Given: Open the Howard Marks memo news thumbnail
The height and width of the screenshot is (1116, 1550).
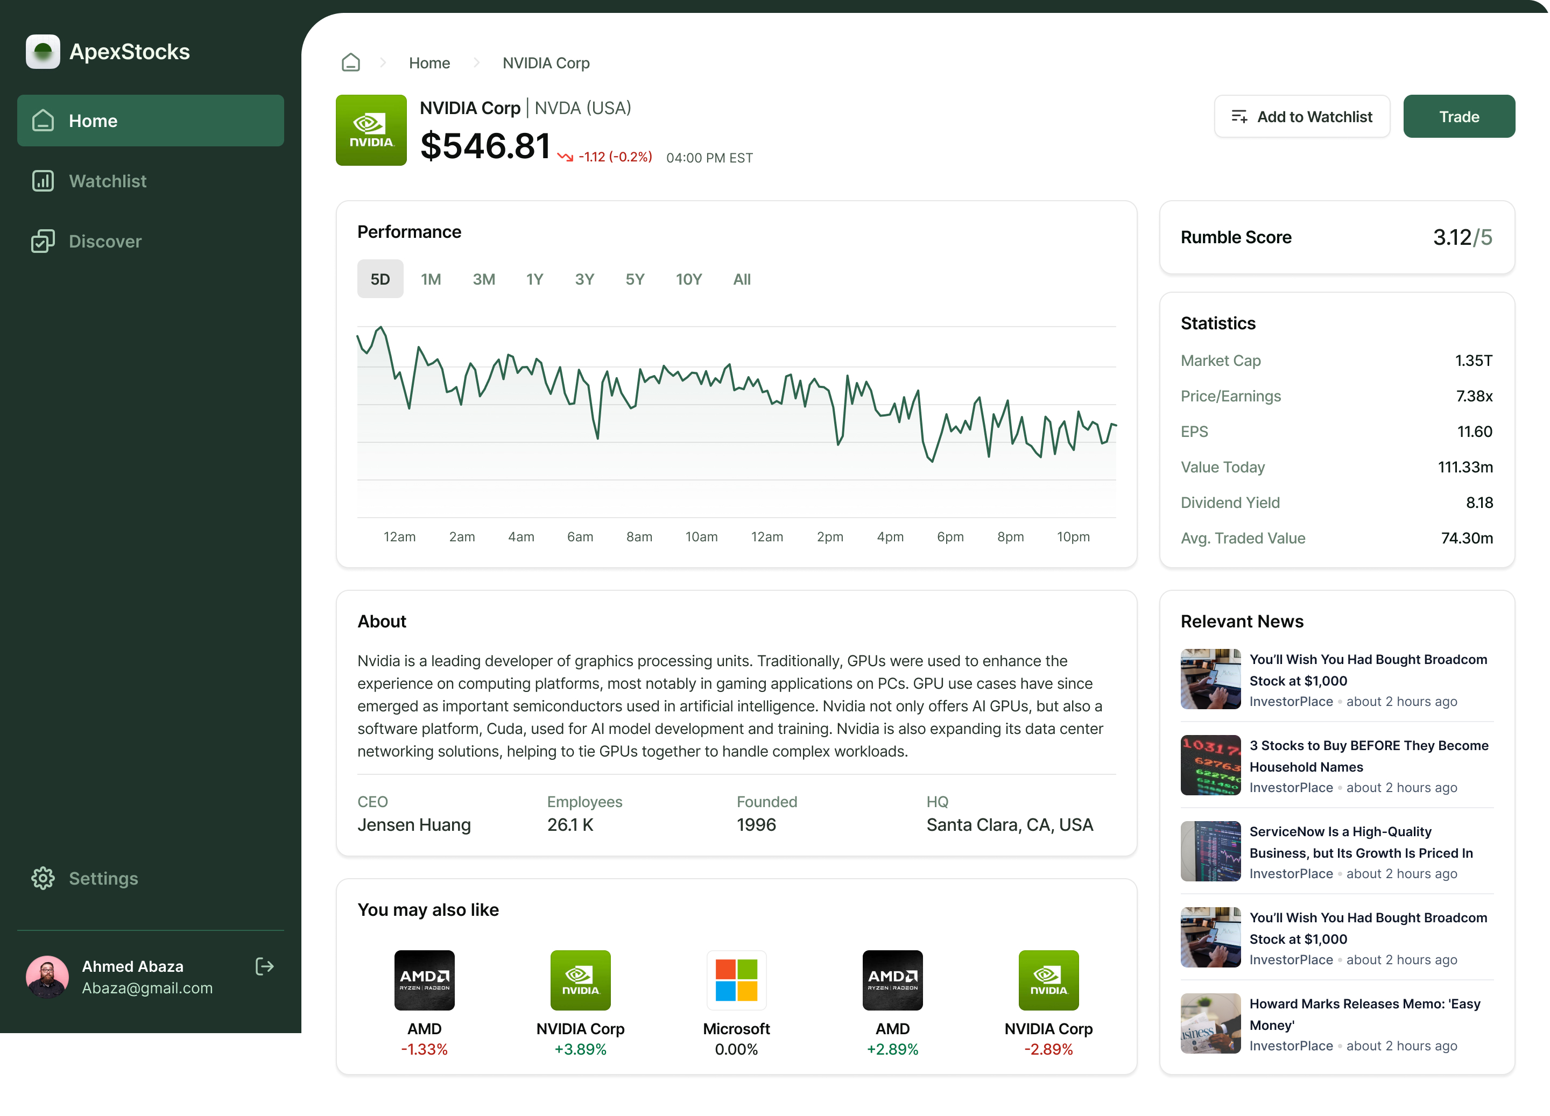Looking at the screenshot, I should (1210, 1023).
